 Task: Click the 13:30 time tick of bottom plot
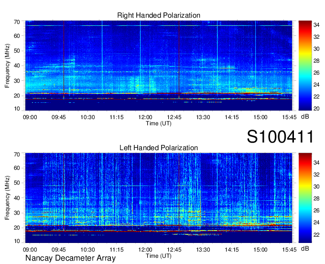[x=203, y=250]
